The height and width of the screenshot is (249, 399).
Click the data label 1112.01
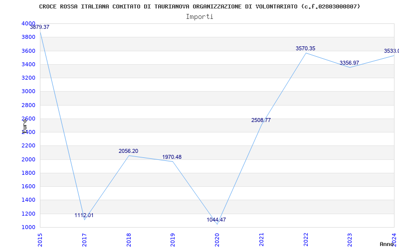point(84,216)
